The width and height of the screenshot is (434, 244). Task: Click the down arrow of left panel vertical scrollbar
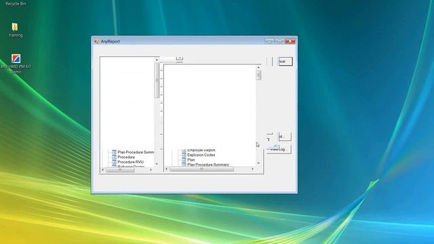(157, 164)
